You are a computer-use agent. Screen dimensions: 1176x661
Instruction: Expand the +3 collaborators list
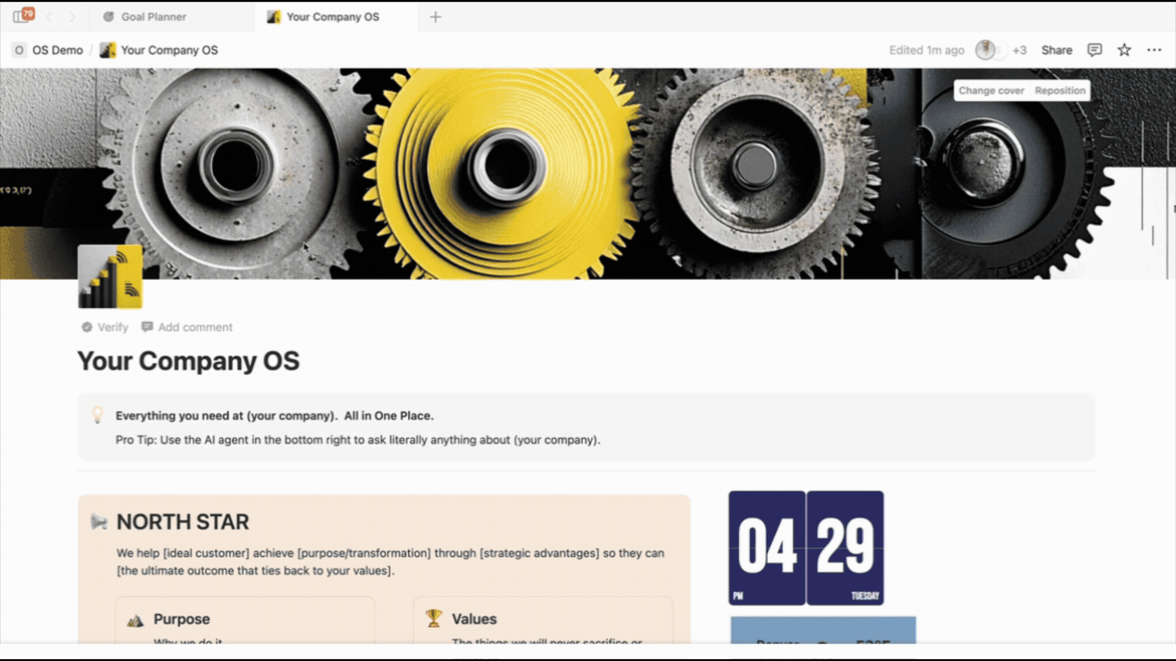[x=1019, y=50]
